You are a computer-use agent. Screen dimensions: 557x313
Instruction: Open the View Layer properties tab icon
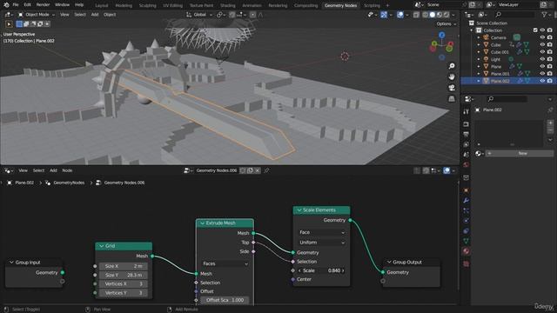466,144
